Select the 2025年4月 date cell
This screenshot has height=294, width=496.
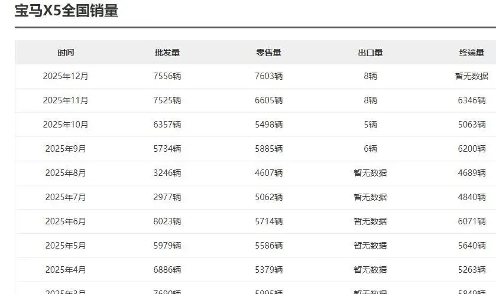coord(66,270)
